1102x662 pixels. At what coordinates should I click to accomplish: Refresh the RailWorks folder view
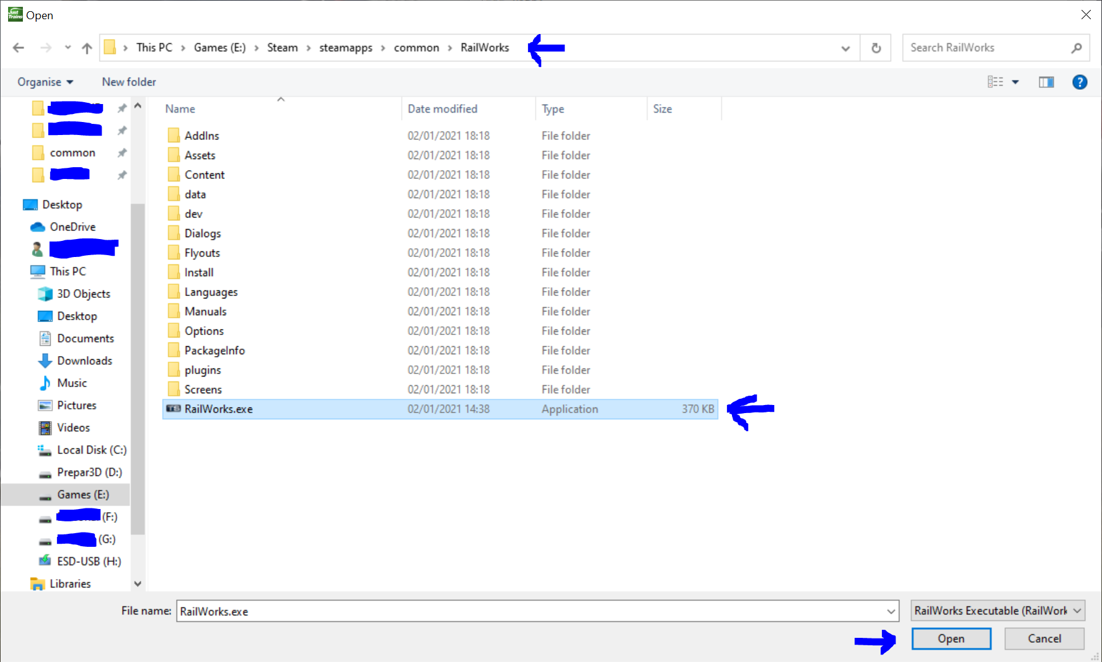point(876,48)
